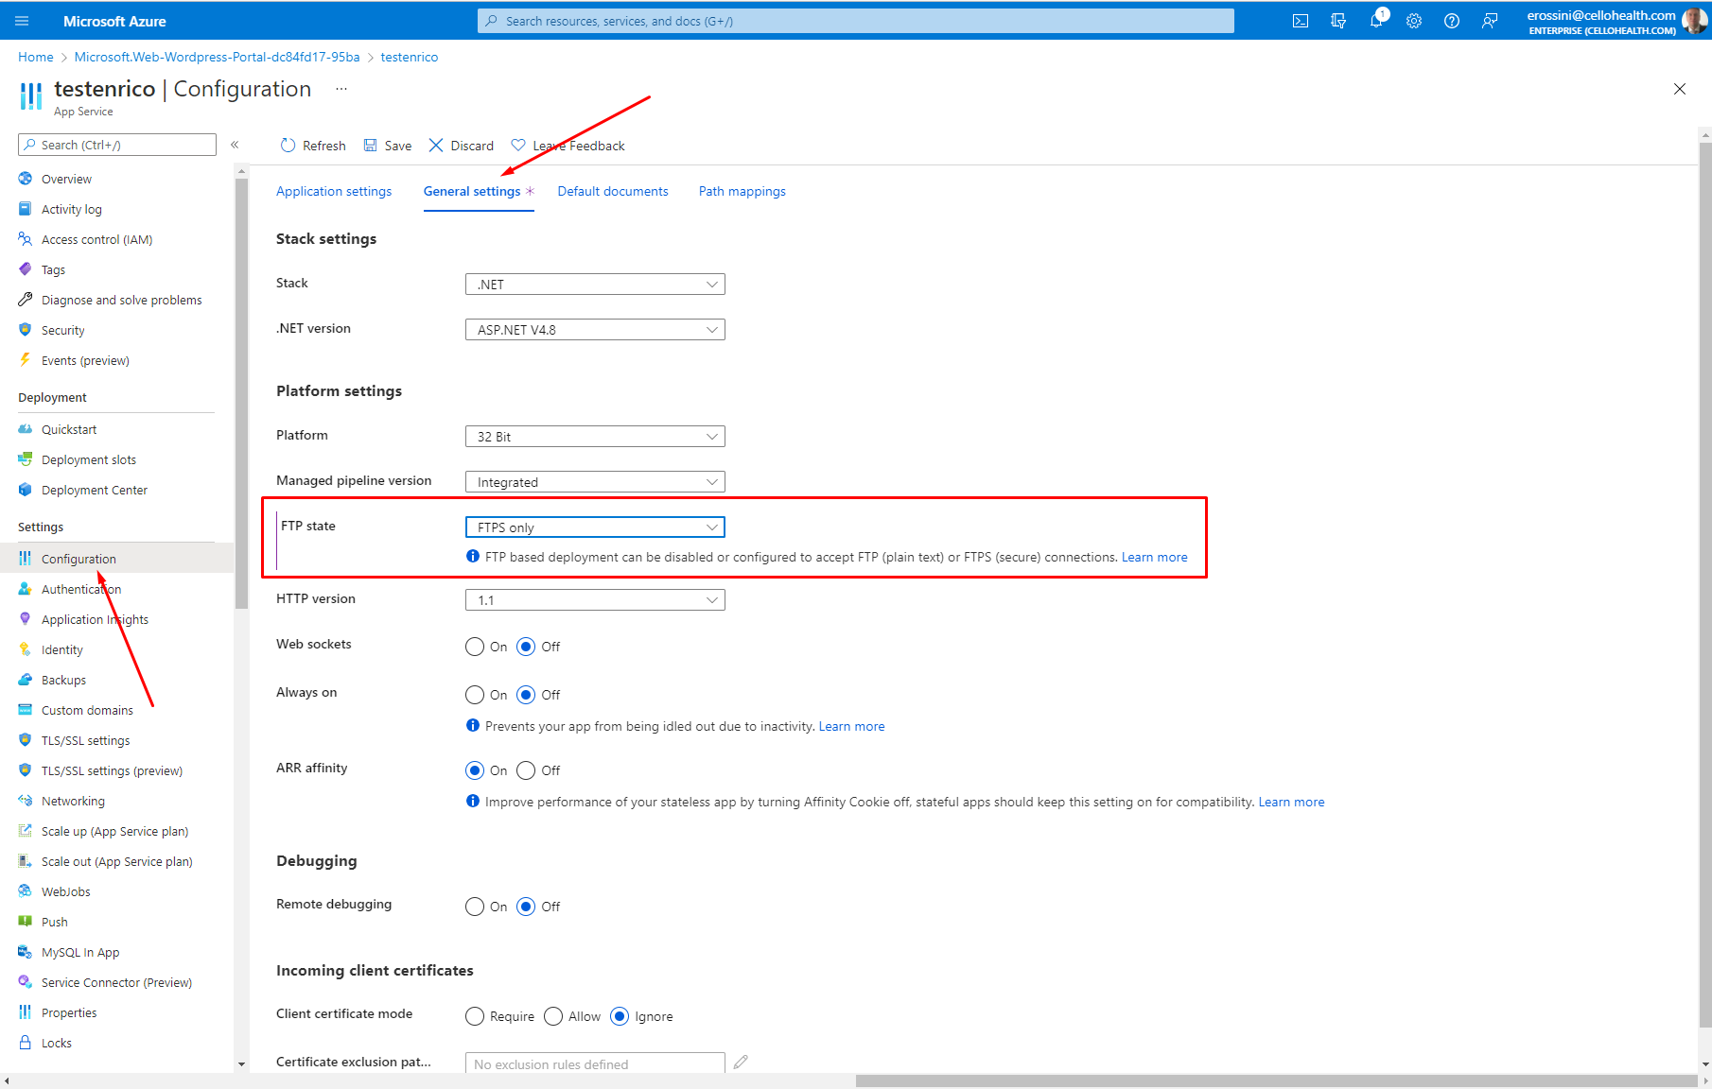Turn Web sockets On
Image resolution: width=1712 pixels, height=1089 pixels.
click(x=475, y=647)
